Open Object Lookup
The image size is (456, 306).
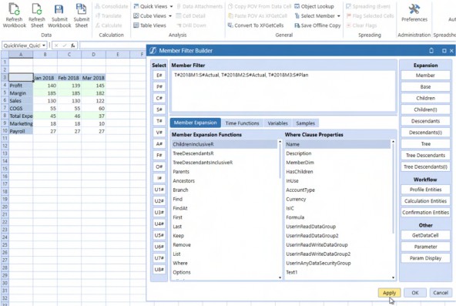(314, 6)
